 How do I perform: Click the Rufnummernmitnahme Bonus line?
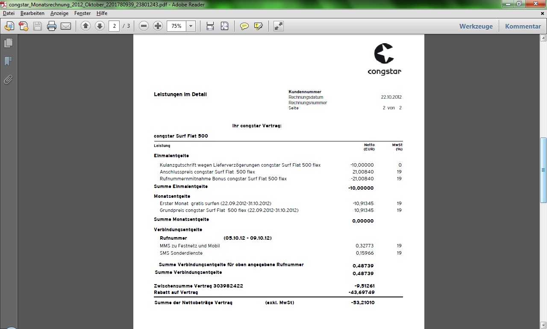point(223,179)
